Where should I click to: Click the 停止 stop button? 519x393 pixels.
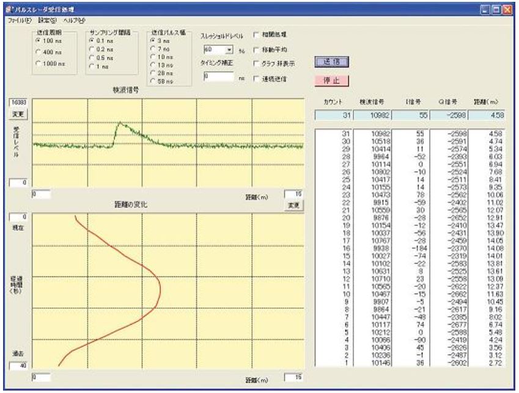tap(332, 81)
